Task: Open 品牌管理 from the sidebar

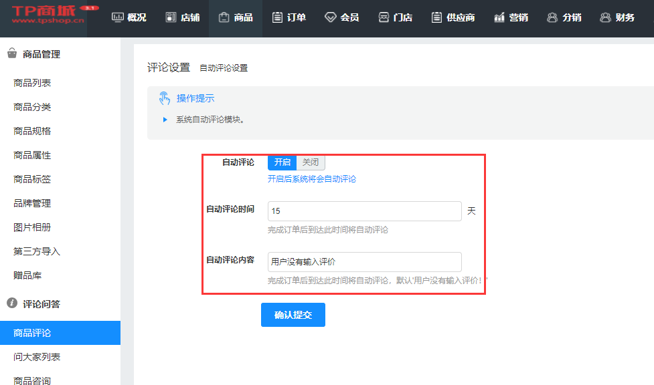Action: pyautogui.click(x=32, y=203)
